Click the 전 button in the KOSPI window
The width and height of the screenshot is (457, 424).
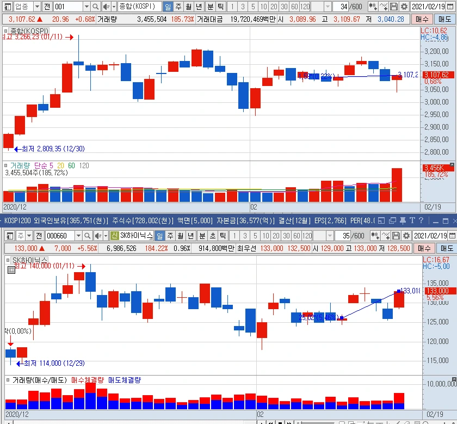[47, 7]
